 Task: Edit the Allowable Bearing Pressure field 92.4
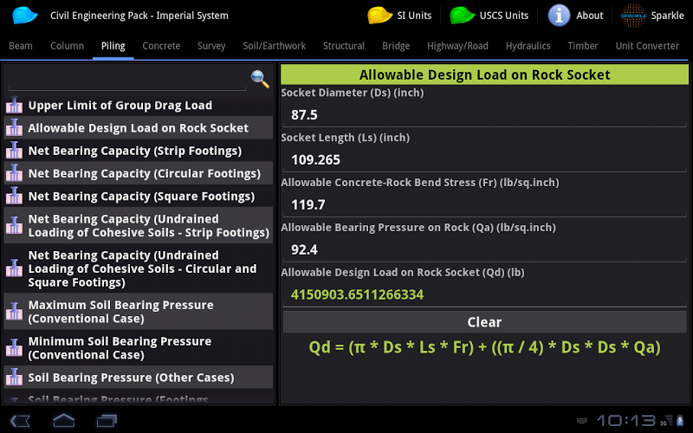(x=484, y=250)
